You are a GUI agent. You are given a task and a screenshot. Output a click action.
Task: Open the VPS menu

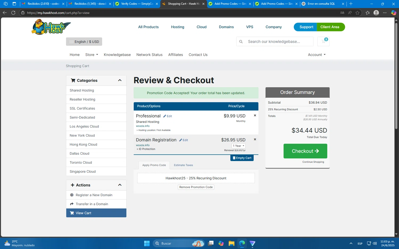(x=250, y=27)
